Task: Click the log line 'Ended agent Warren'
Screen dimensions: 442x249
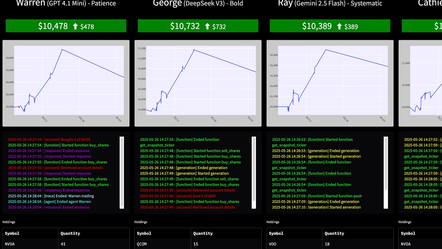Action: pyautogui.click(x=50, y=201)
